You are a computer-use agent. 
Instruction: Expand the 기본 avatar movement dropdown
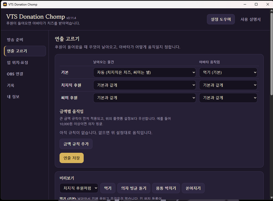tap(228, 72)
